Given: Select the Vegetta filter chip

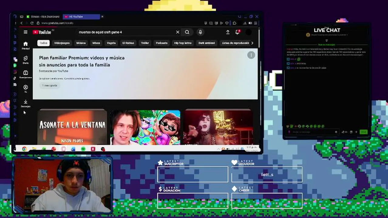Looking at the screenshot, I should [111, 43].
